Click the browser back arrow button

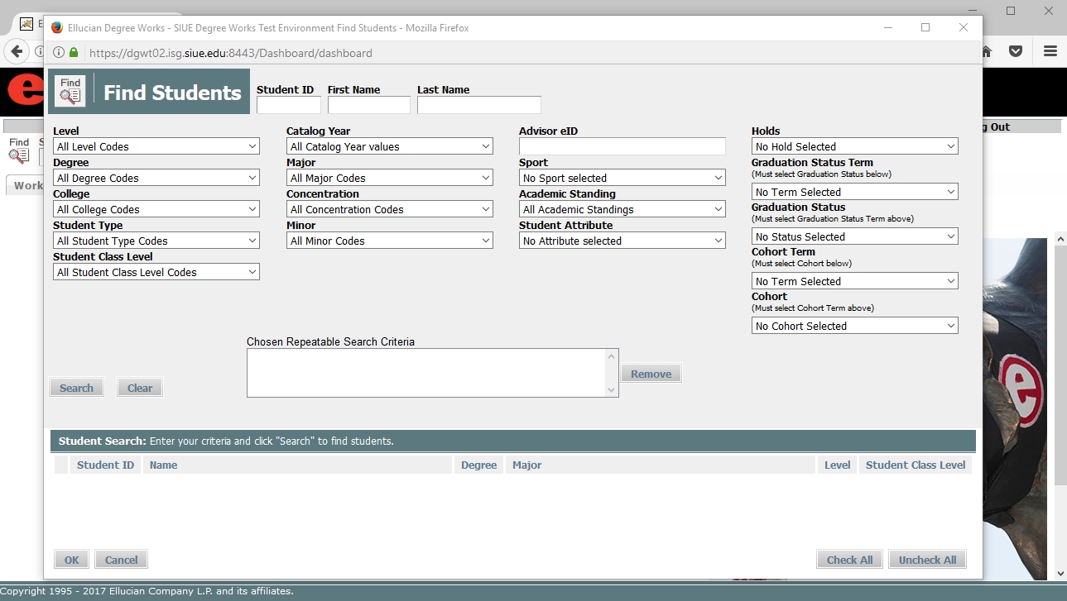pyautogui.click(x=17, y=51)
